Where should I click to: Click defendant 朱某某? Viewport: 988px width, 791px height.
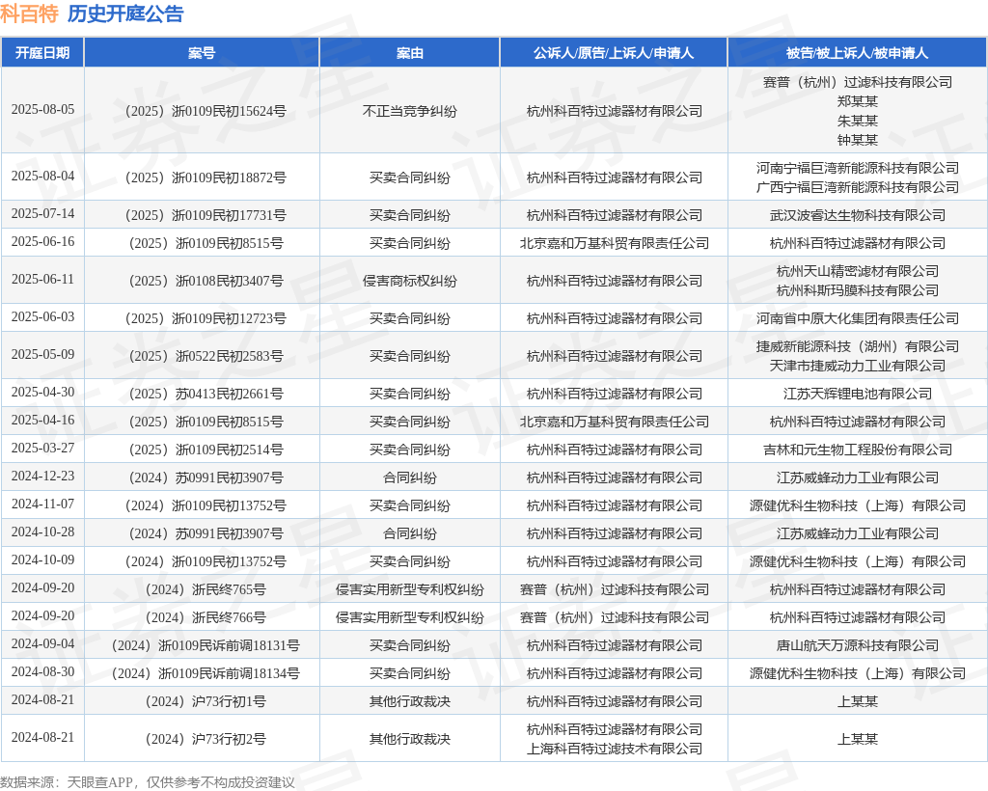point(858,121)
